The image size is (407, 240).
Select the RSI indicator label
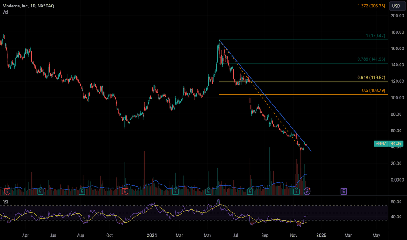[x=5, y=202]
